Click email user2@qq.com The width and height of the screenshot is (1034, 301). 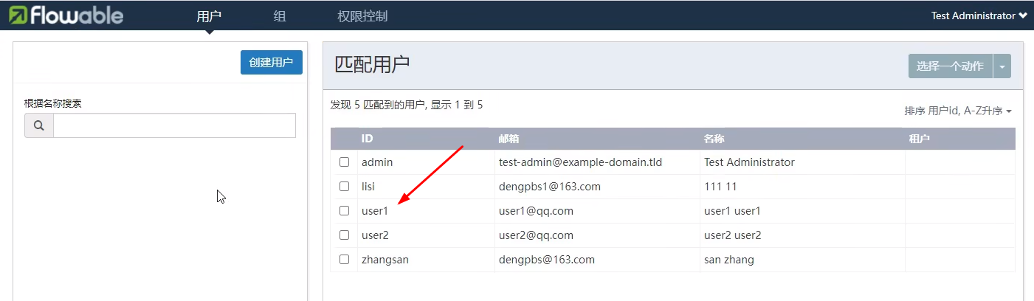[x=537, y=235]
